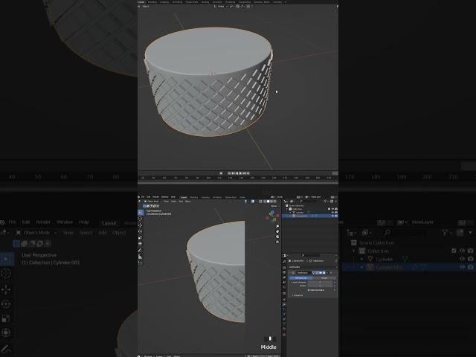476x357 pixels.
Task: Open the viewport View menu
Action: 167,202
